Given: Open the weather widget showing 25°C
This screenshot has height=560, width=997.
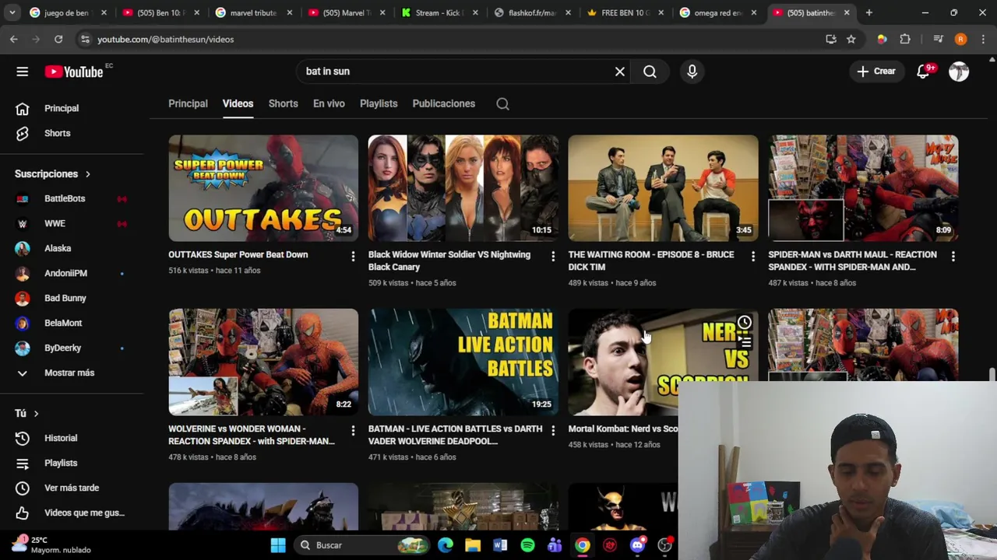Looking at the screenshot, I should (53, 544).
